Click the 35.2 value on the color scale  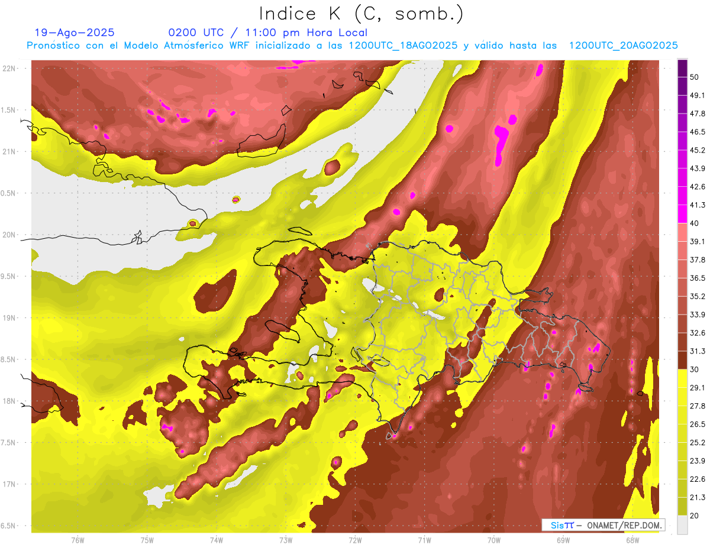coord(698,296)
